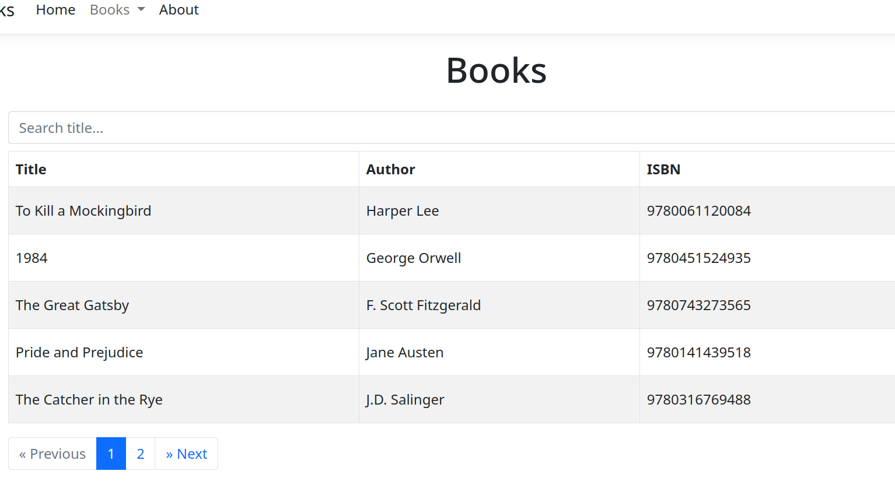Click the ISBN column header
This screenshot has height=499, width=895.
(663, 170)
